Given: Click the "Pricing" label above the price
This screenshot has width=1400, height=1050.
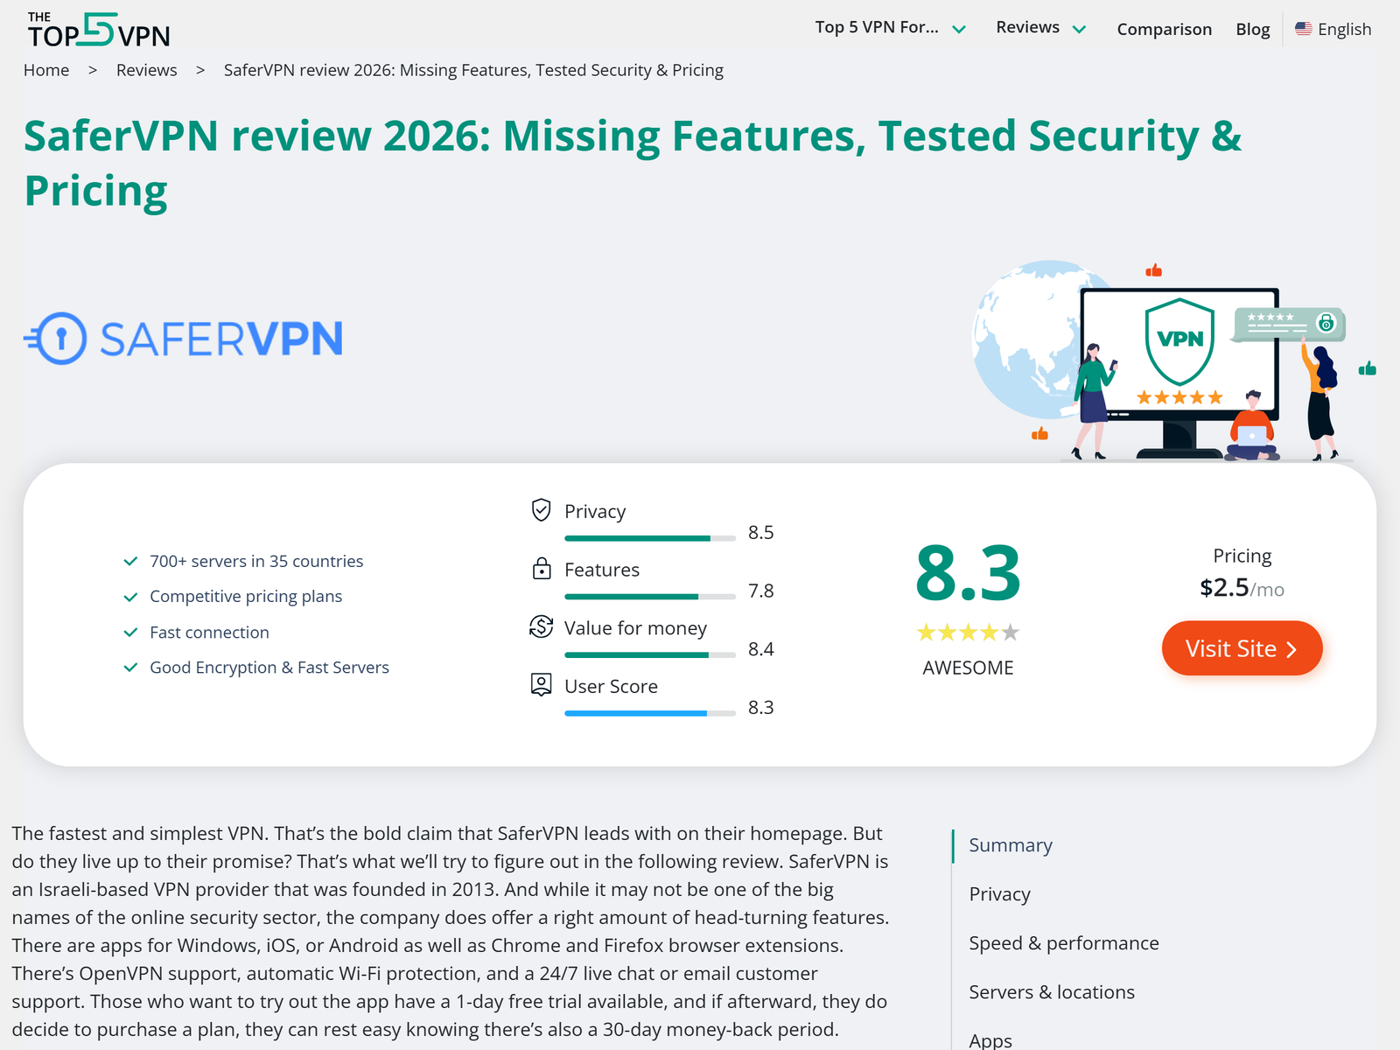Looking at the screenshot, I should [x=1242, y=556].
